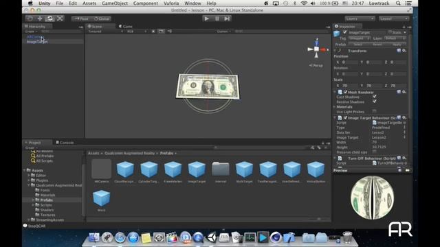This screenshot has width=440, height=247.
Task: Click the prefab Apply button
Action: click(x=397, y=45)
